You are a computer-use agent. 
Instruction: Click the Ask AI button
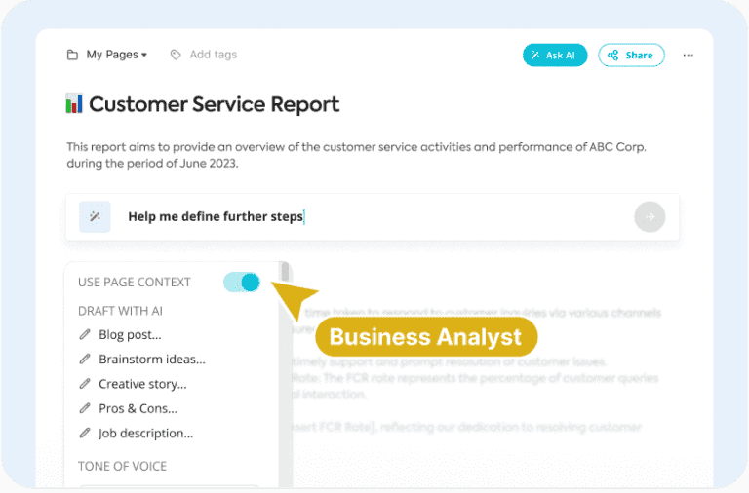click(x=555, y=56)
